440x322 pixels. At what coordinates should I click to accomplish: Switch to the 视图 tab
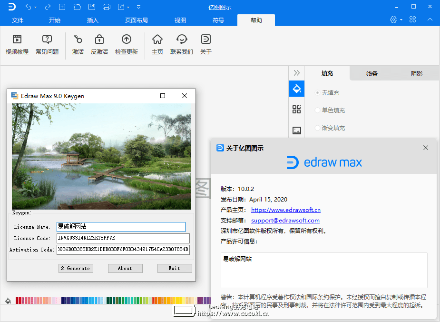pos(180,20)
